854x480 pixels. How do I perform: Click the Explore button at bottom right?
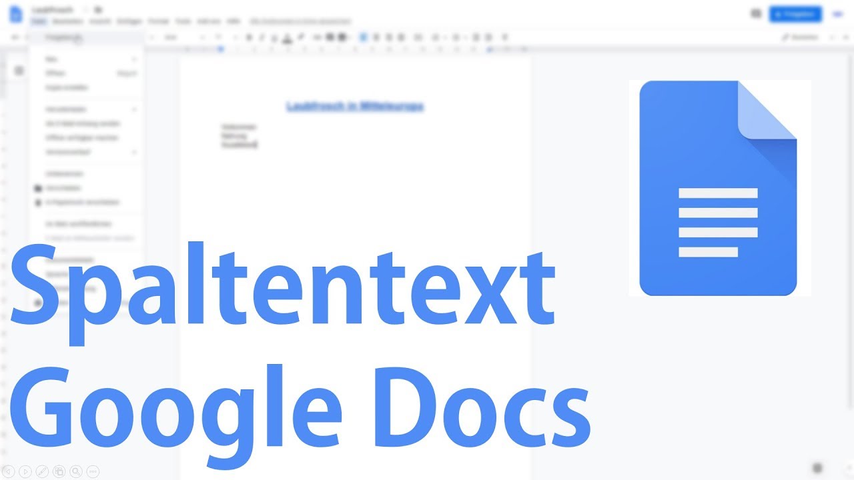[x=818, y=468]
